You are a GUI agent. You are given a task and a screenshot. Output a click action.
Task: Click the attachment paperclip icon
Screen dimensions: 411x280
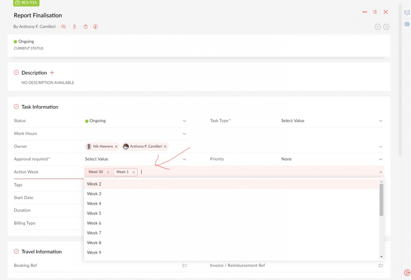coord(75,27)
